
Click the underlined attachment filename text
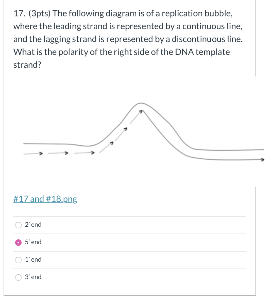click(x=45, y=199)
